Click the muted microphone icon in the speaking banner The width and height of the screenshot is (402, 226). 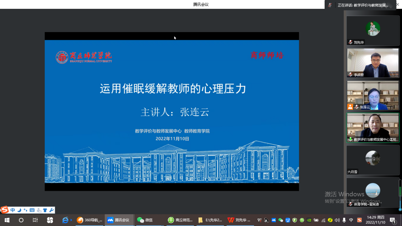pos(330,5)
